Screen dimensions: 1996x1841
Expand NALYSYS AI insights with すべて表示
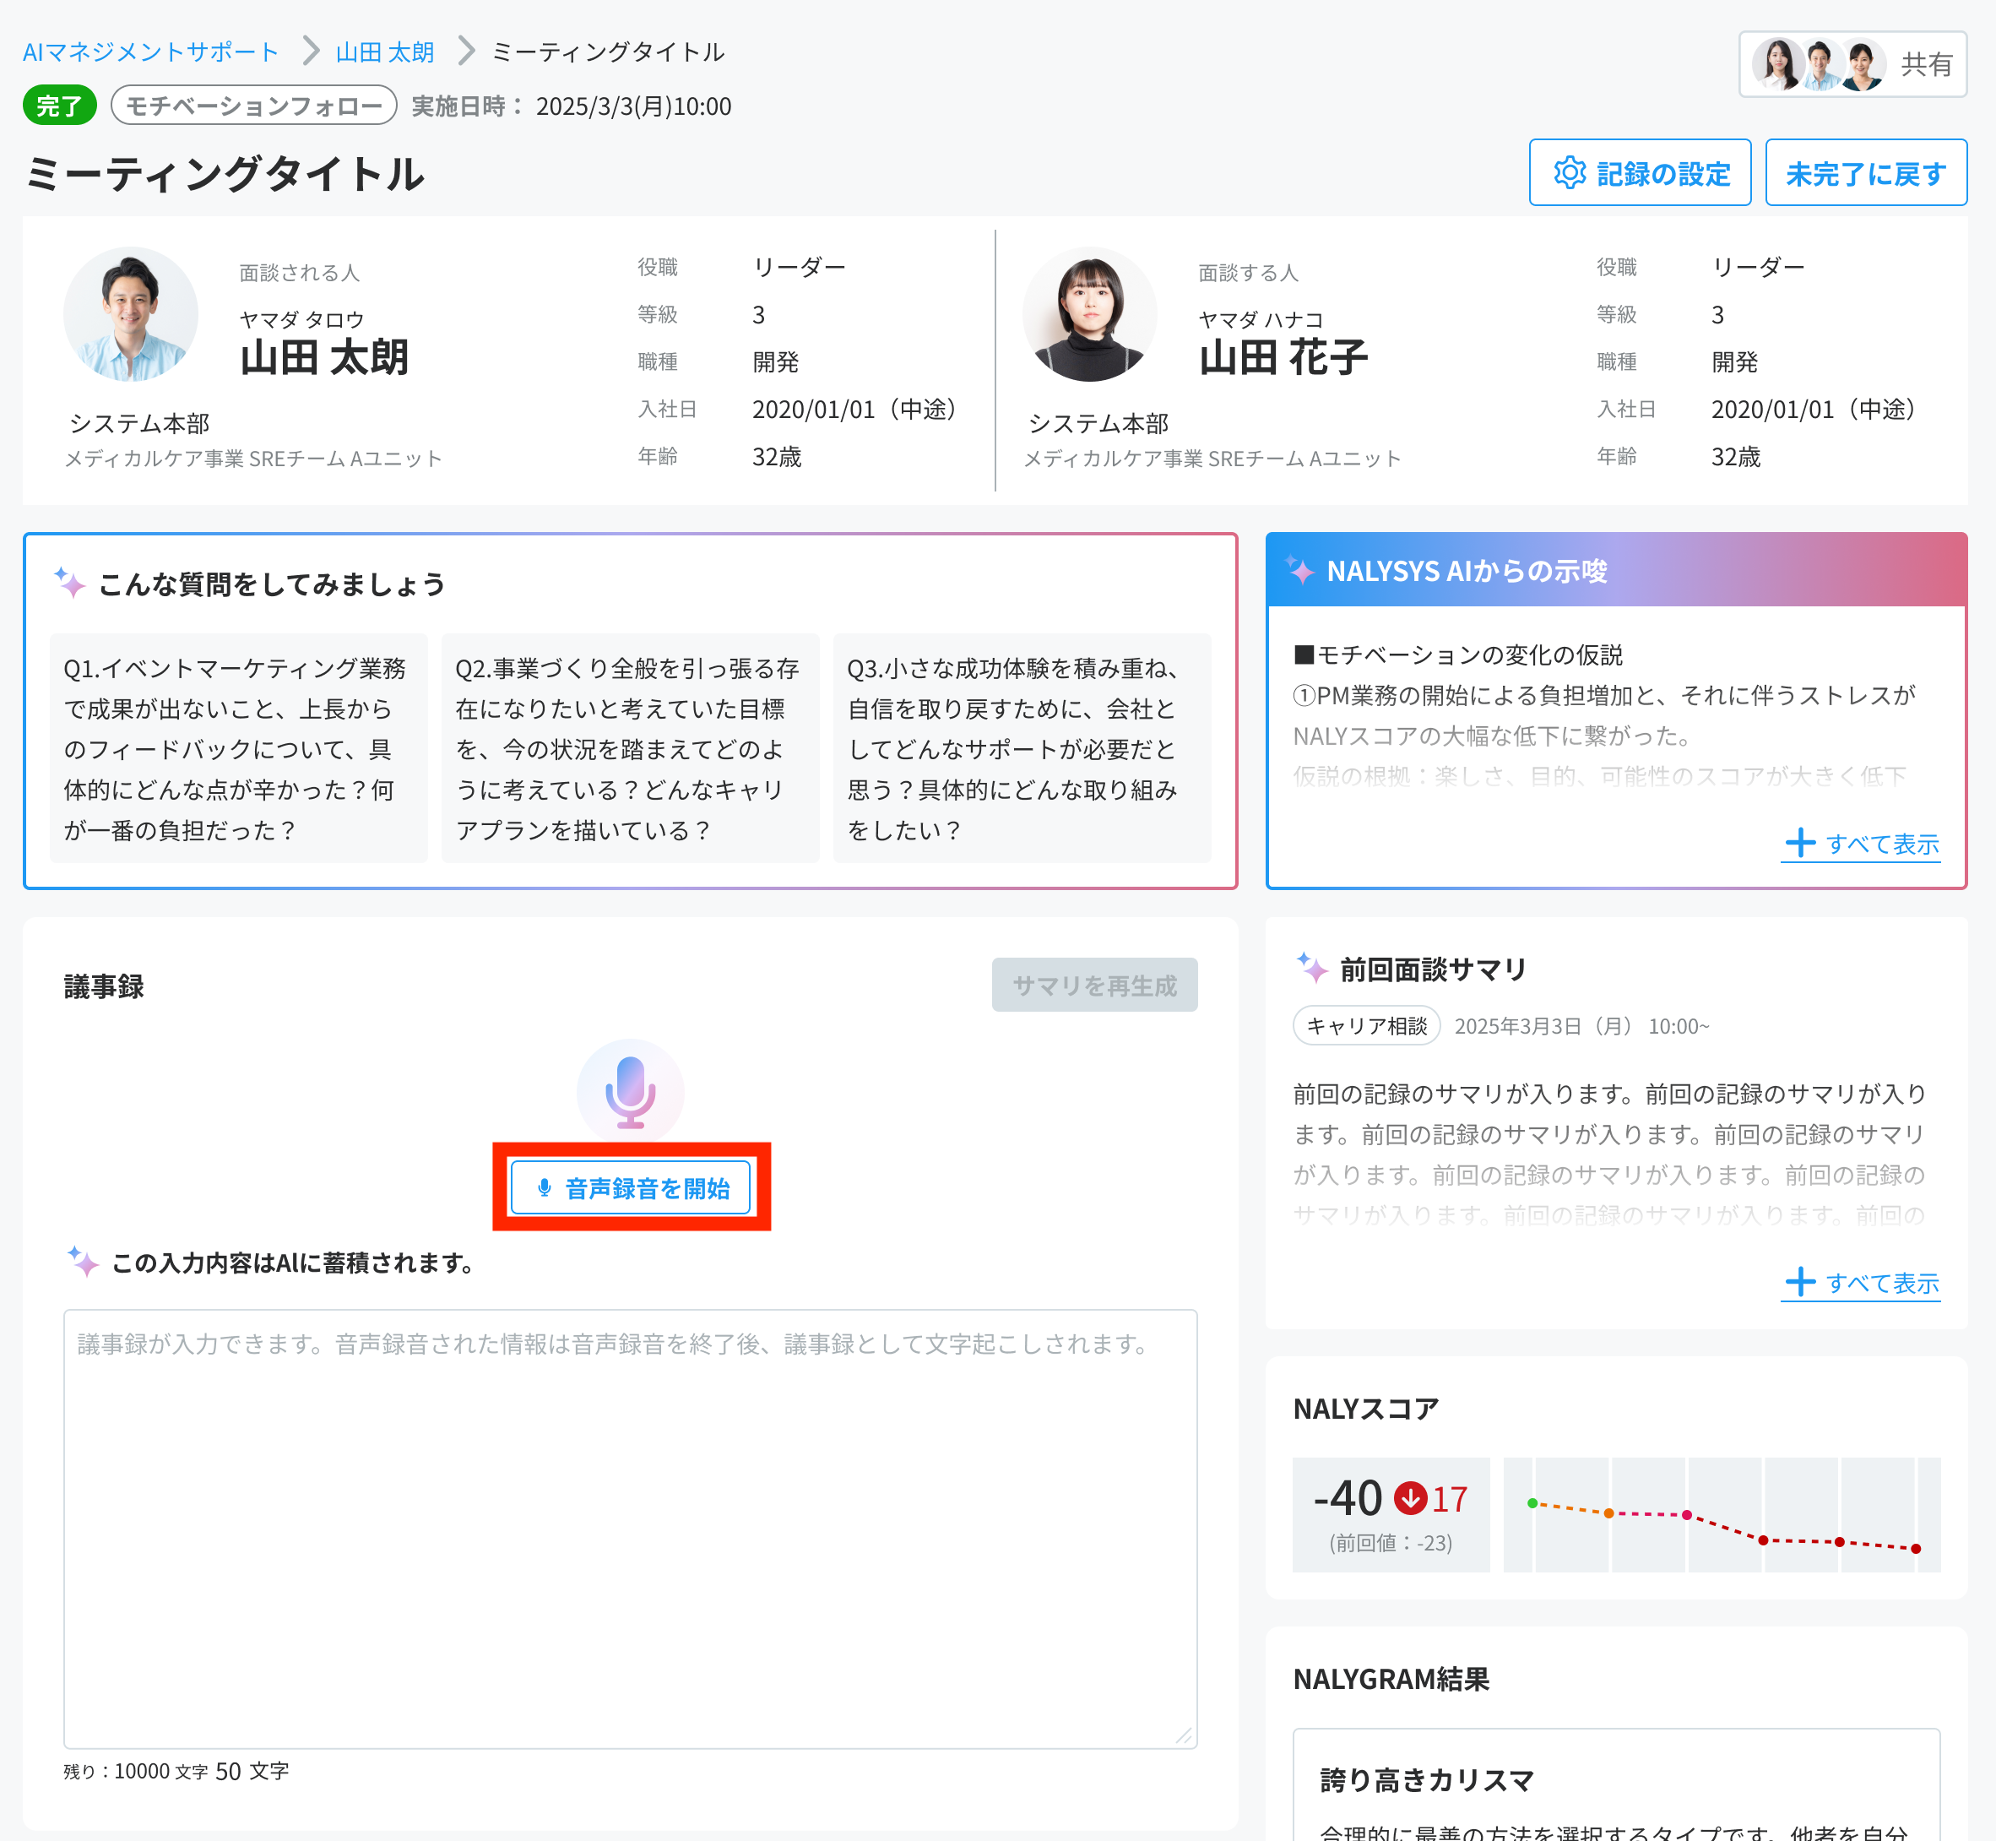point(1861,844)
